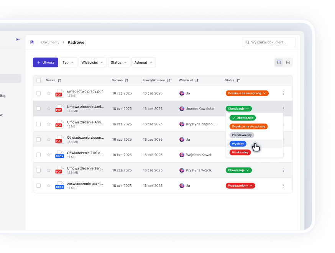This screenshot has height=253, width=335.
Task: Open the Adresat filter dropdown
Action: click(x=143, y=62)
